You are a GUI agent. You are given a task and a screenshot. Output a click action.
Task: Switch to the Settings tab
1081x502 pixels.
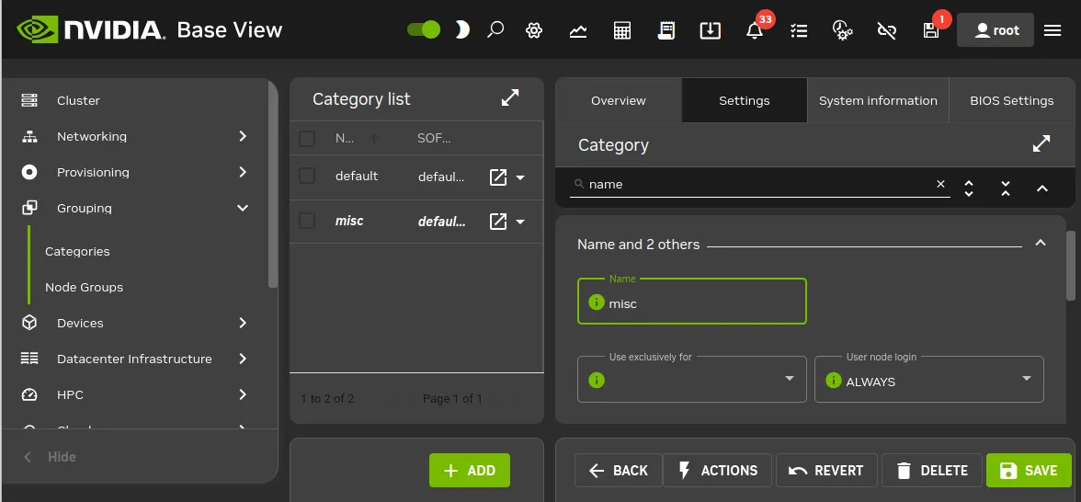pos(745,101)
